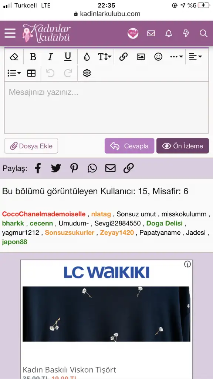Click the Dosya Ekle attach button

31,146
